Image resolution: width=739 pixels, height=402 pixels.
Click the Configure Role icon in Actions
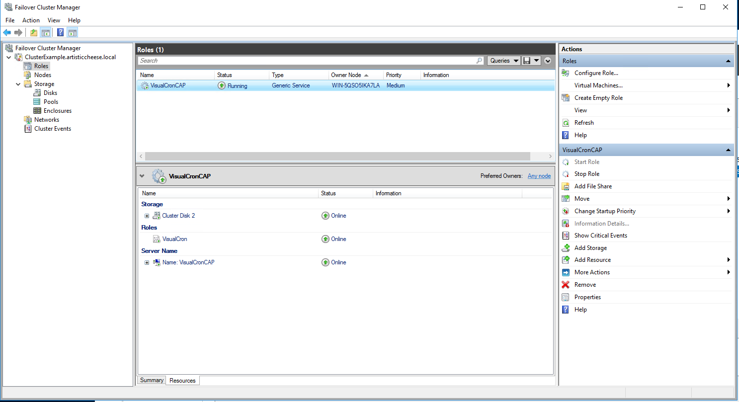click(566, 73)
